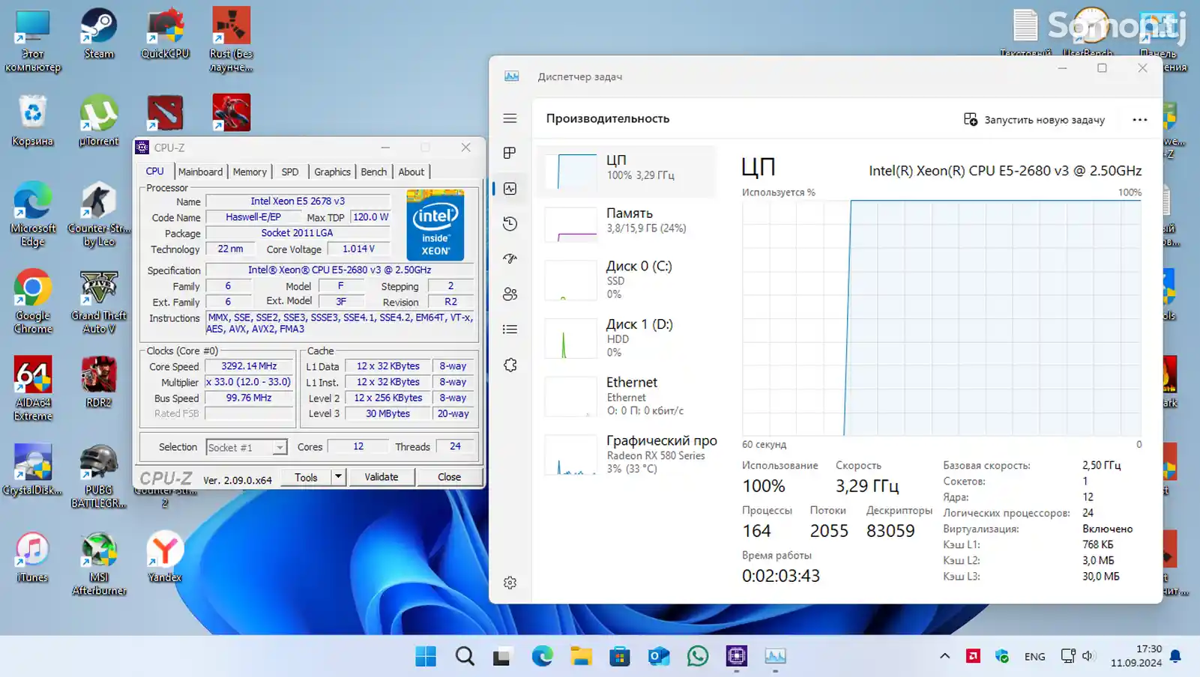Click Close button in CPU-Z
The image size is (1200, 677).
[449, 477]
